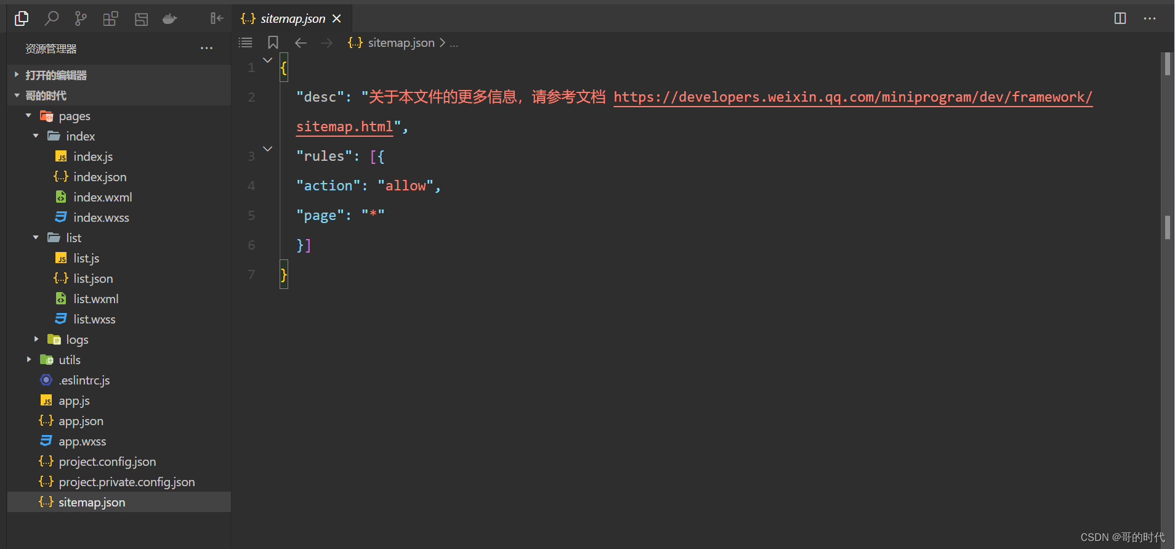Open the Source Control branch icon

pyautogui.click(x=81, y=18)
